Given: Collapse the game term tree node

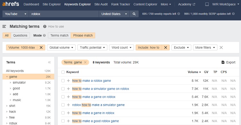Looking at the screenshot, I should point(7,77).
